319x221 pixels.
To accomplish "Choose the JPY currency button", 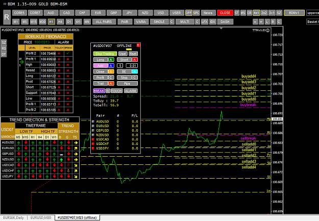I will (x=129, y=13).
